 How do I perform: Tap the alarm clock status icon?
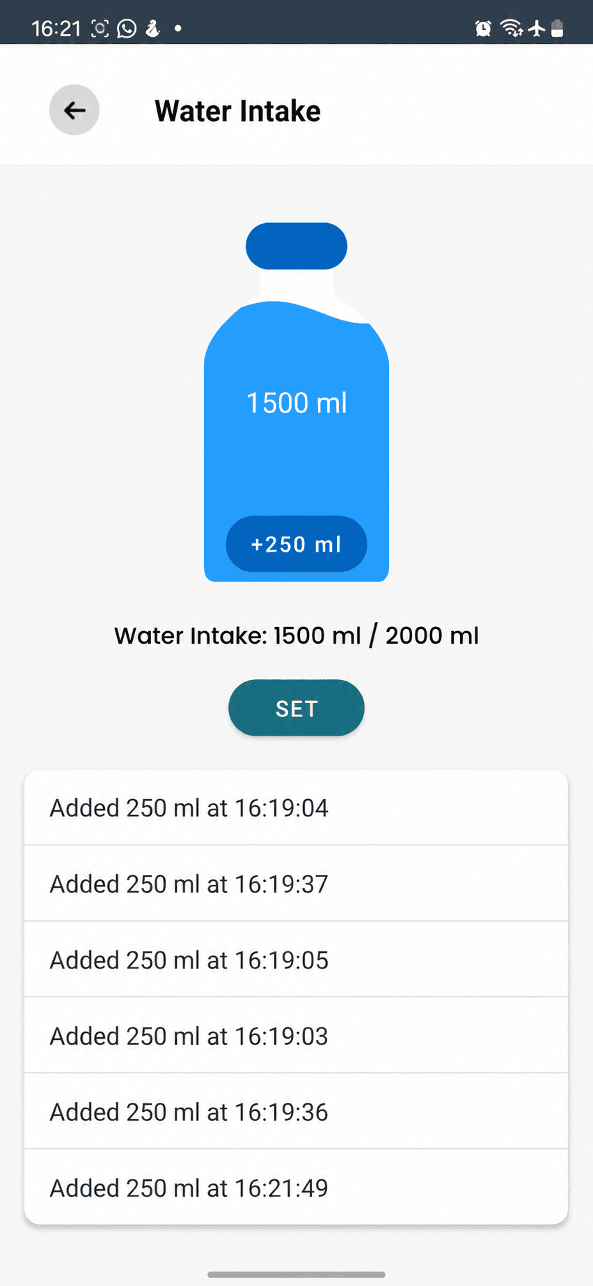point(483,29)
